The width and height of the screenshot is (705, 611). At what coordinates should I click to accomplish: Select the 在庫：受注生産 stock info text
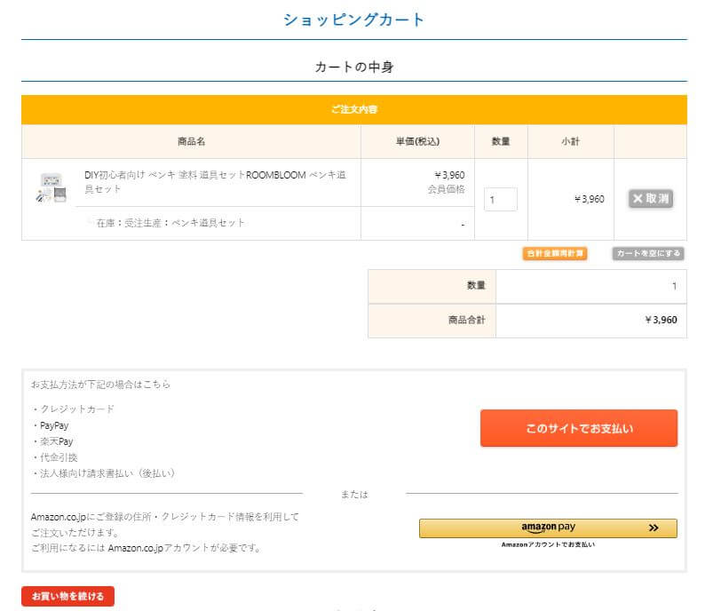(170, 223)
